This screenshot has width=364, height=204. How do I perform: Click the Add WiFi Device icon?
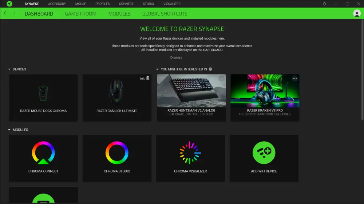(x=264, y=153)
